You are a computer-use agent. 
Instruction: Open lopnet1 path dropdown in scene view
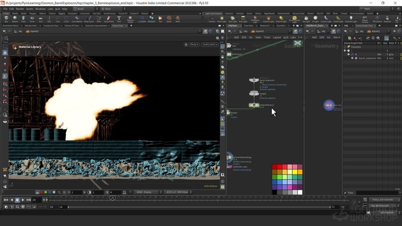point(200,31)
